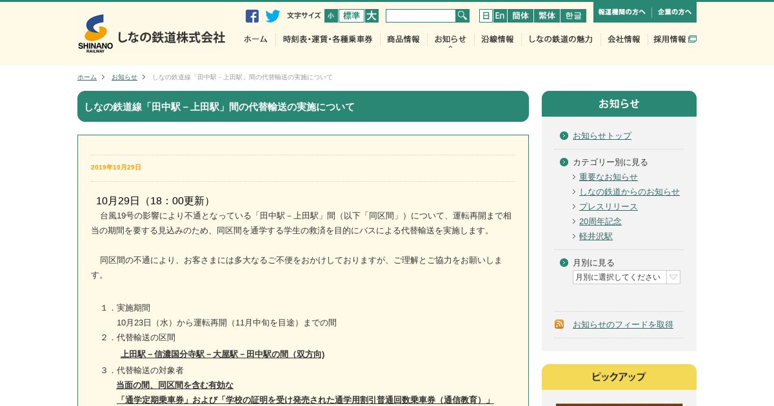Switch language to 簡体
Screen dimensions: 774x406
(x=521, y=15)
